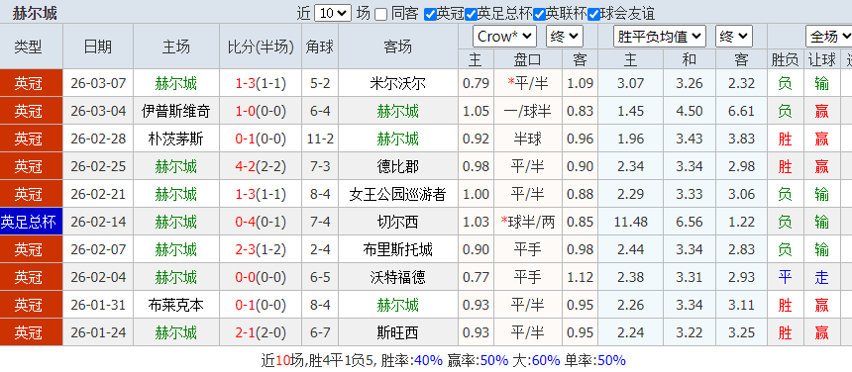Click 斯旺西 away team link
The image size is (852, 372).
(397, 332)
